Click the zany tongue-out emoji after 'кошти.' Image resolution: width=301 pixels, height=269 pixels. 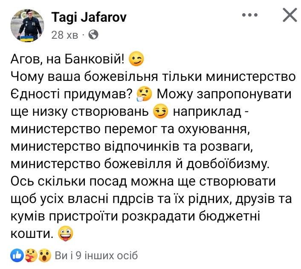point(66,234)
